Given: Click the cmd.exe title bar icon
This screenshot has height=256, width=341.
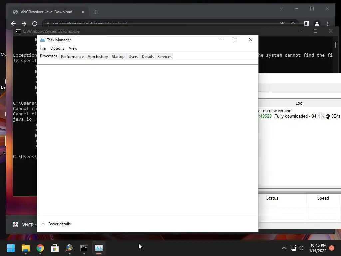Looking at the screenshot, I should point(18,31).
